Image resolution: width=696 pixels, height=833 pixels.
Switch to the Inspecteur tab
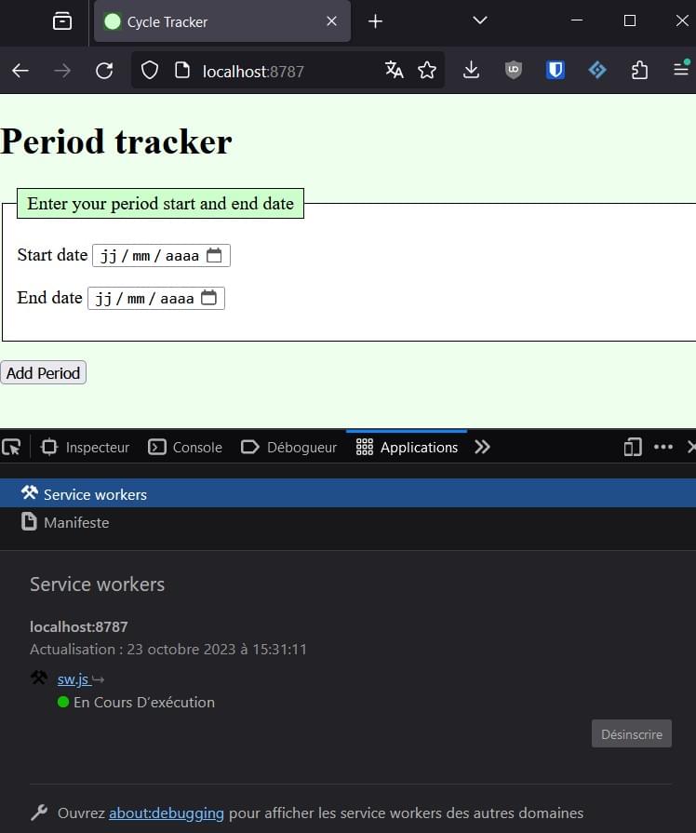click(86, 447)
